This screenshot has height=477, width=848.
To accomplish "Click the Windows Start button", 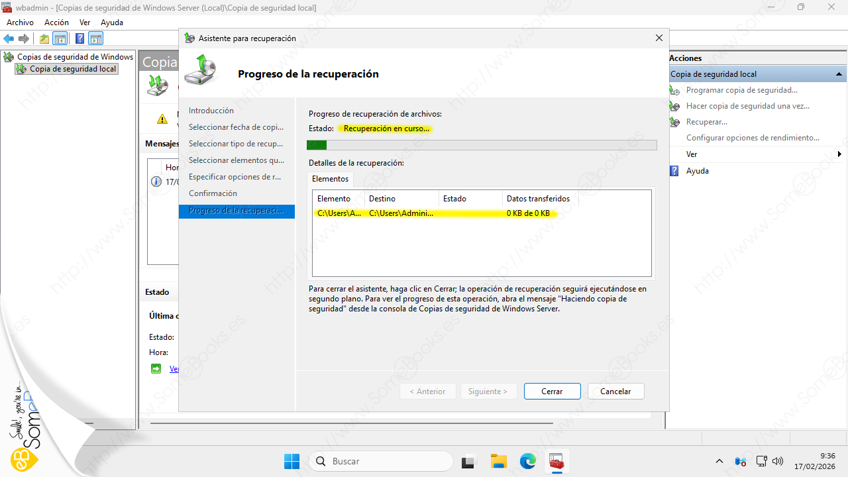I will (x=291, y=461).
